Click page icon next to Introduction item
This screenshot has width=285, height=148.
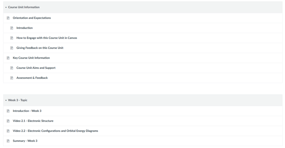coord(12,28)
